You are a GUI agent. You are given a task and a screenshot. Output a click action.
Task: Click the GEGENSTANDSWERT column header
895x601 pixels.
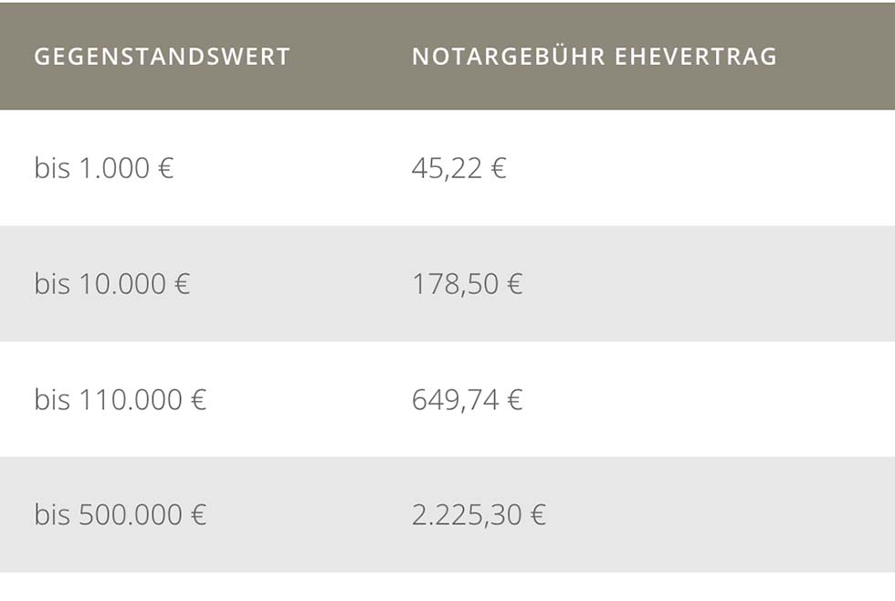(x=162, y=57)
